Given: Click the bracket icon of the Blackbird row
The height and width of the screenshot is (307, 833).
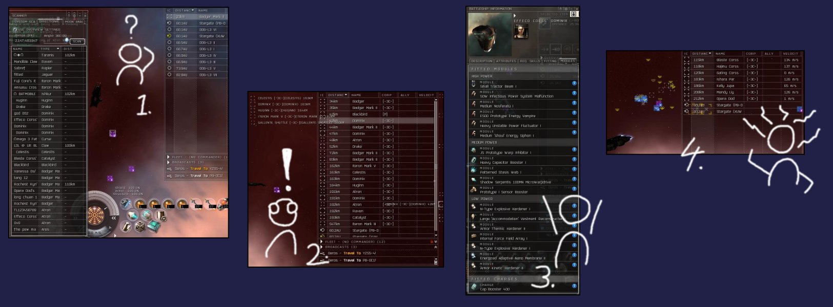Looking at the screenshot, I should click(322, 114).
